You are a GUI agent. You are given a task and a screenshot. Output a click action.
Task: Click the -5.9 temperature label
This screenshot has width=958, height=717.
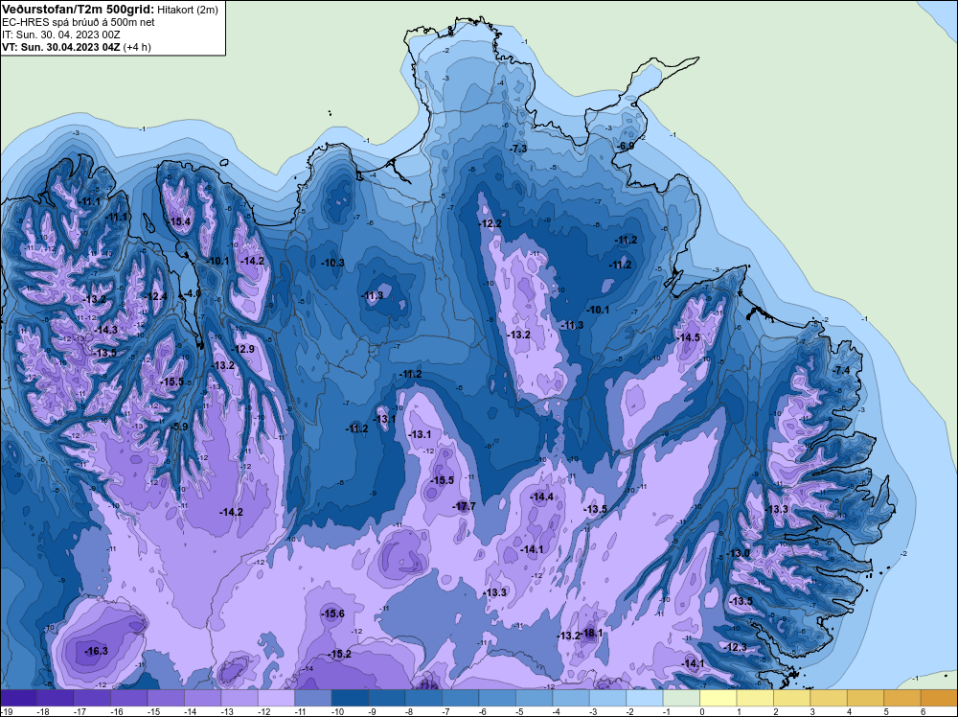[179, 427]
